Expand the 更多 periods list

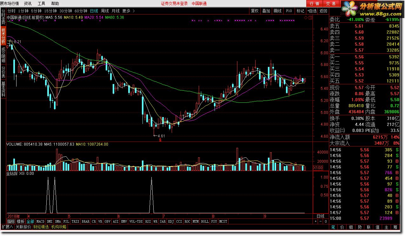(x=128, y=11)
